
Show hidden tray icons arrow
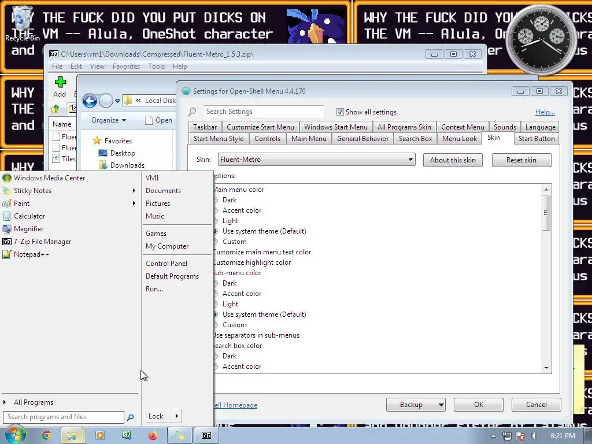pos(493,436)
